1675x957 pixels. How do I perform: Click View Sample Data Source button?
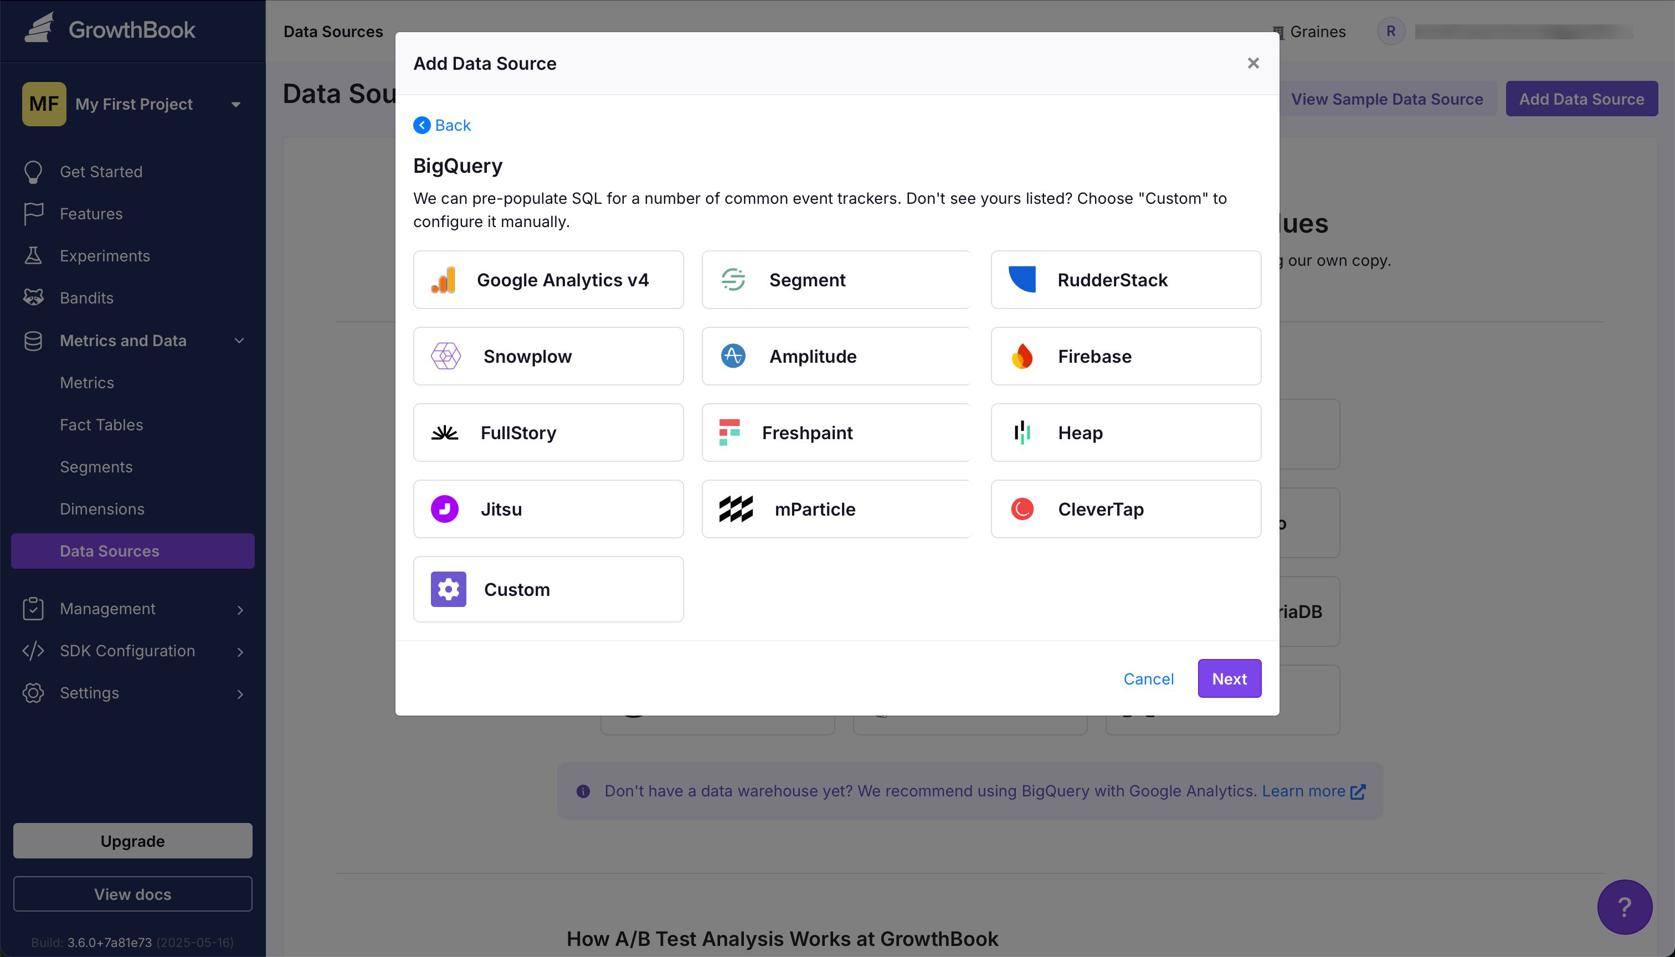pos(1387,99)
